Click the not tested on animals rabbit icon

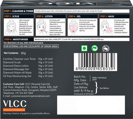click(x=106, y=49)
